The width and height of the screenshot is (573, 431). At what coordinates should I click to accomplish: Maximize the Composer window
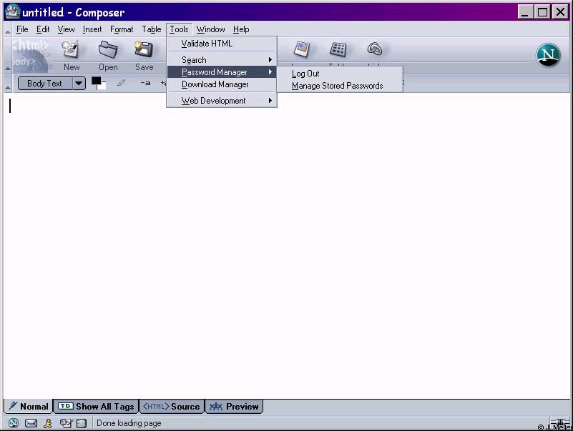[542, 12]
